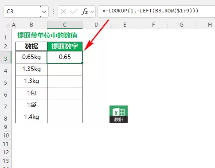Select empty cell next to 1.35kg
Viewport: 215px width, 168px height.
pyautogui.click(x=65, y=69)
